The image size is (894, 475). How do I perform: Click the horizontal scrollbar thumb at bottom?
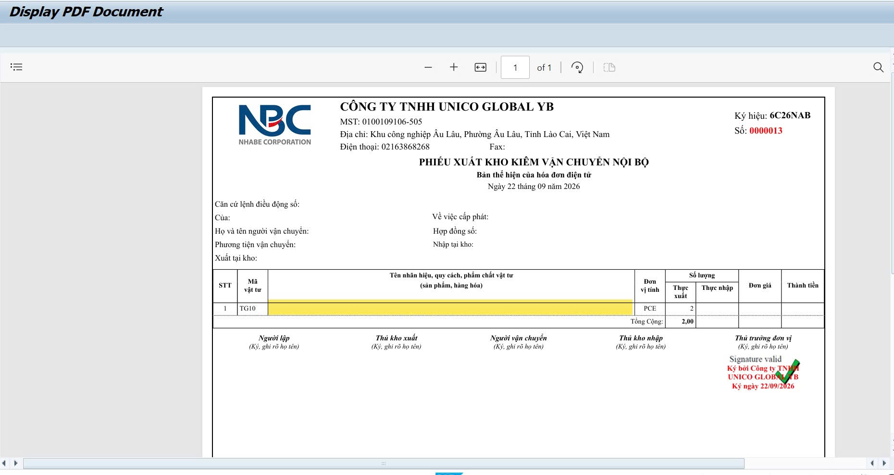384,463
